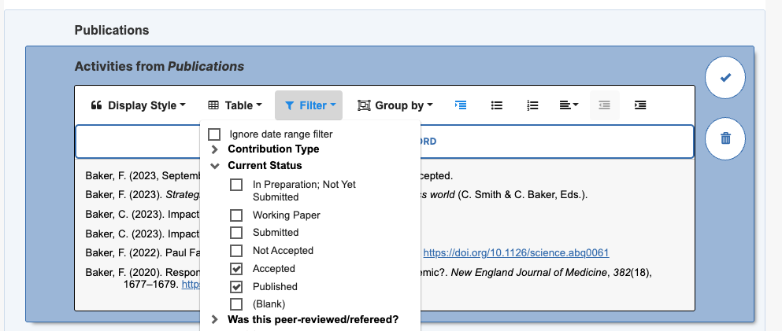
Task: Uncheck the Published status checkbox
Action: pyautogui.click(x=236, y=287)
